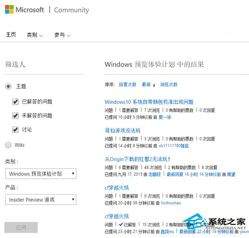Screen dimensions: 249x238
Task: Open the cf穿越火线 thread by linzhouhao
Action: 117,188
